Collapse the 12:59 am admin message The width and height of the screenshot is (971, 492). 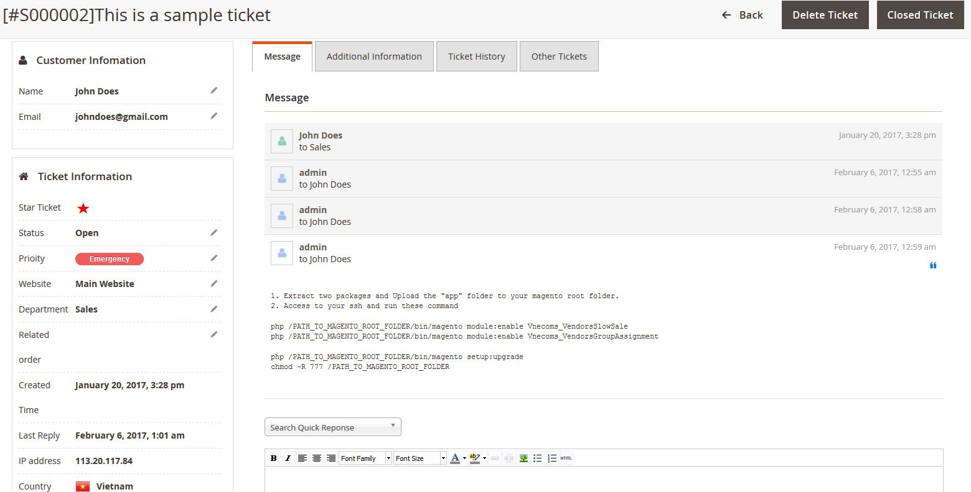pos(603,253)
